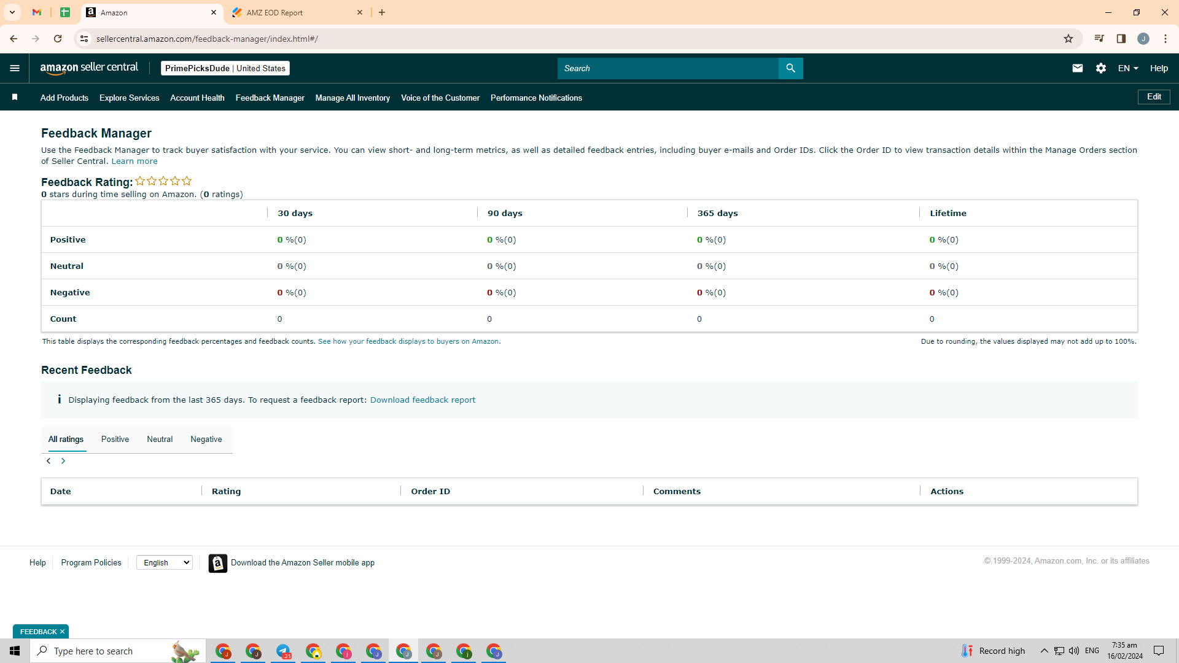Click the volume icon in system tray
Screen dimensions: 1179x663
coord(1074,651)
